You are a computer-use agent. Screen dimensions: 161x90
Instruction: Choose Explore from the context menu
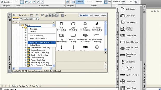click(x=34, y=29)
